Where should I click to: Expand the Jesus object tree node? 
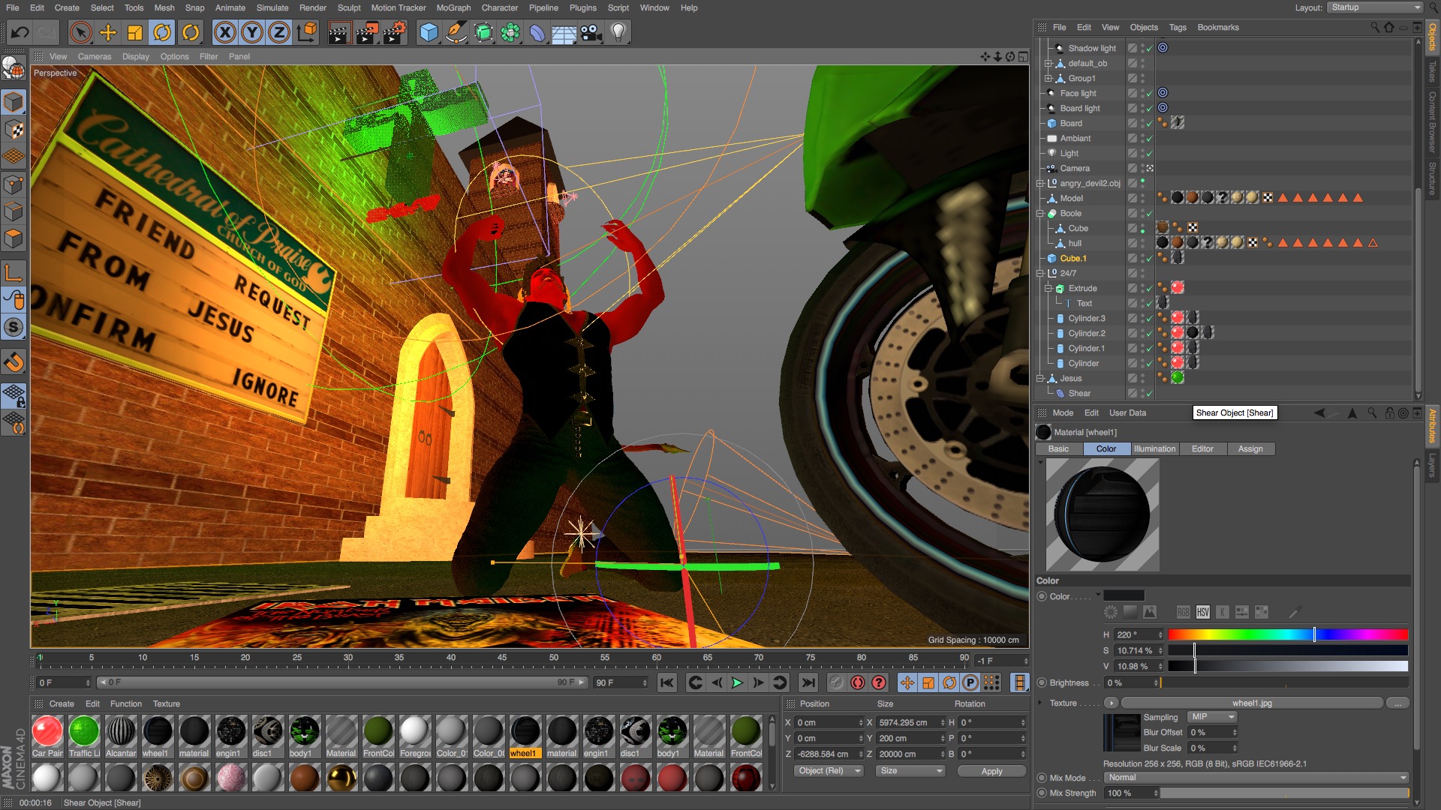click(1040, 379)
